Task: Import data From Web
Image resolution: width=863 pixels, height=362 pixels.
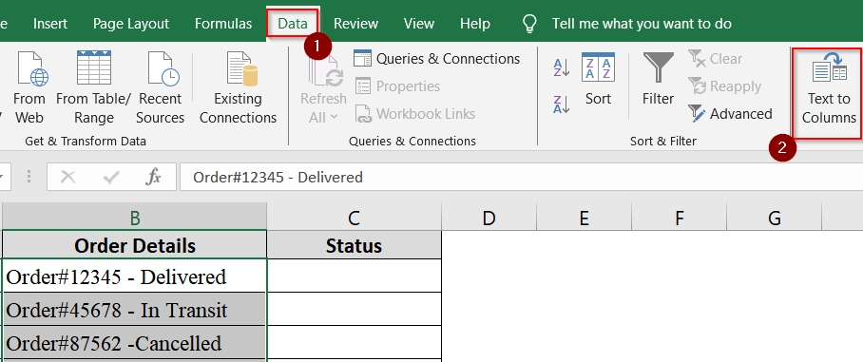Action: (29, 88)
